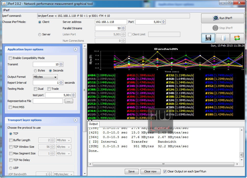Click stream #524 bandwidth legend entry

tap(180, 90)
